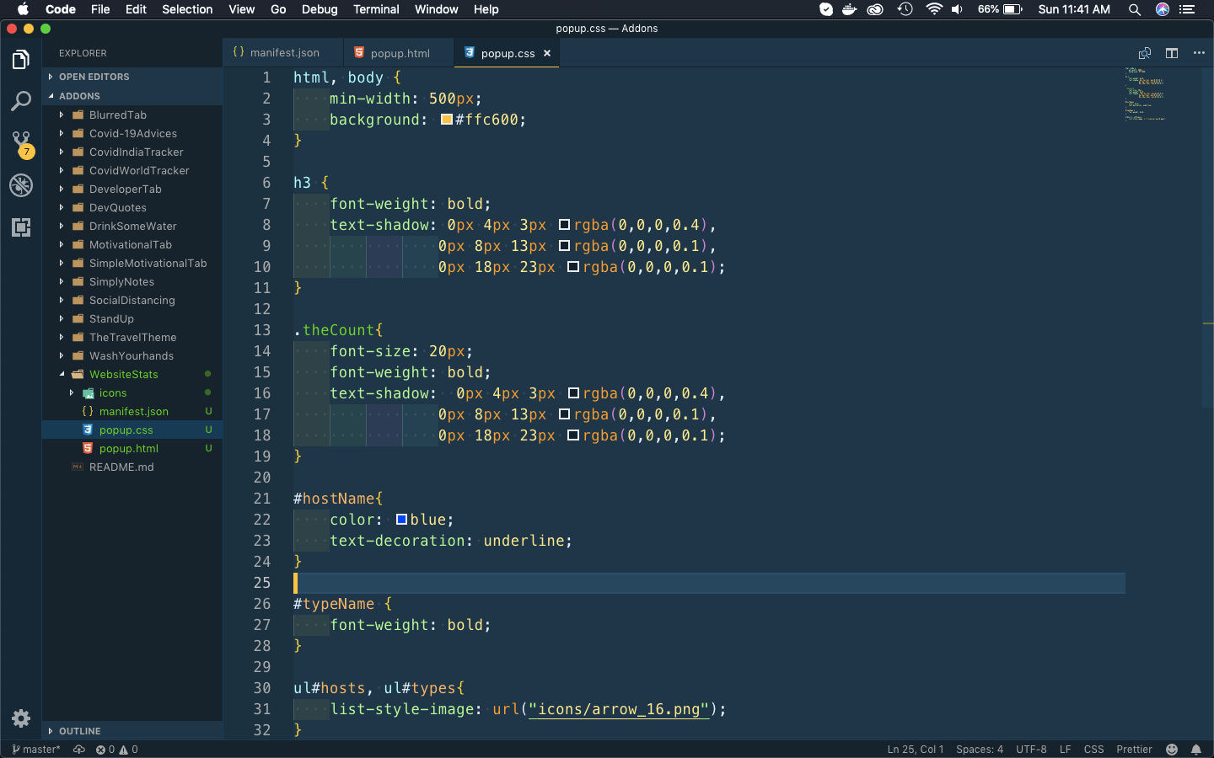Click Prettier in the status bar
Screen dimensions: 1214x758
tap(1134, 750)
